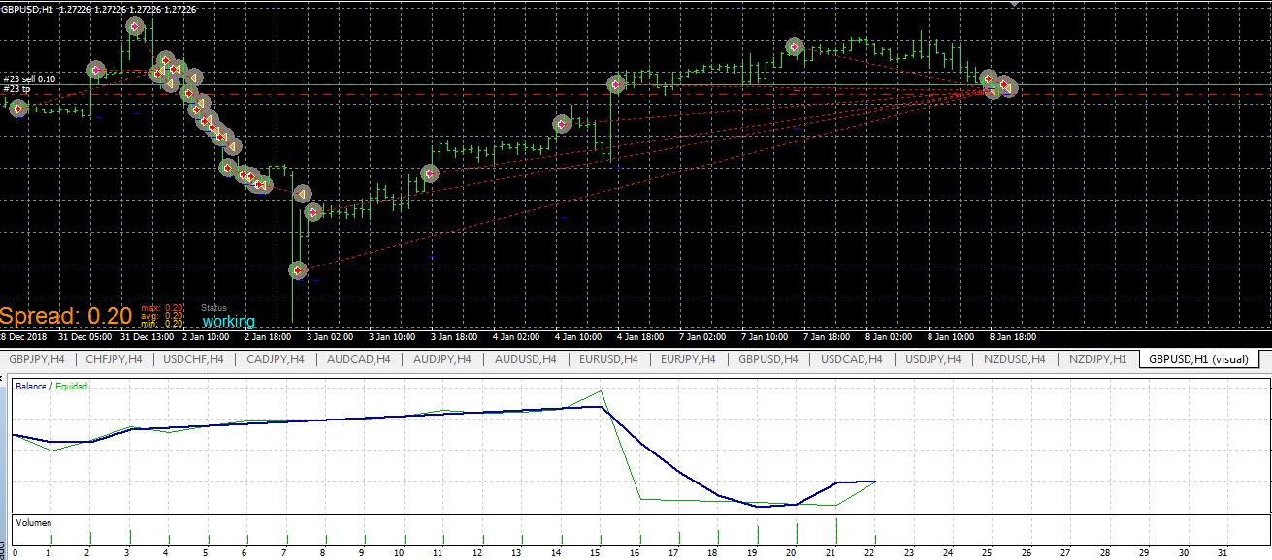Click the trade marker at the chart's lowest spike
This screenshot has height=560, width=1272.
coord(298,270)
